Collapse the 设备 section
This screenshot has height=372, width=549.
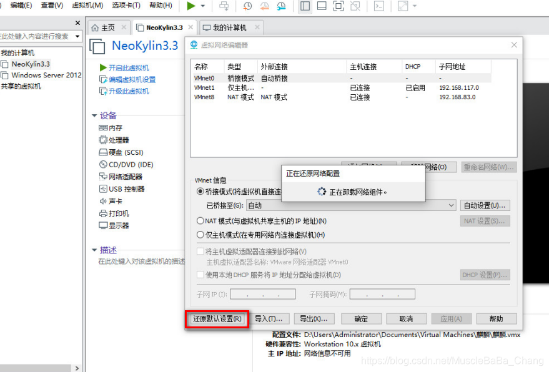click(x=94, y=115)
